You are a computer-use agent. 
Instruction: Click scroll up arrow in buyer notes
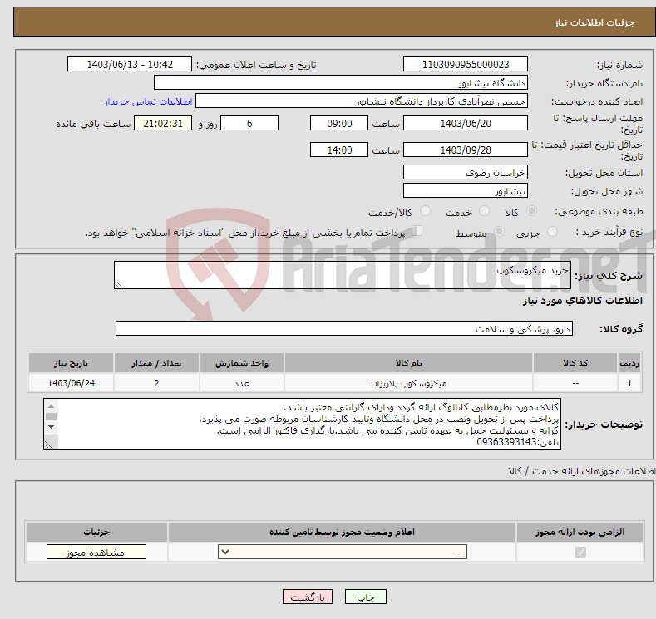[x=51, y=406]
